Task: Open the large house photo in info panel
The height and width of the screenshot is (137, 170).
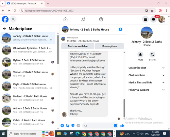Action: [x=147, y=33]
